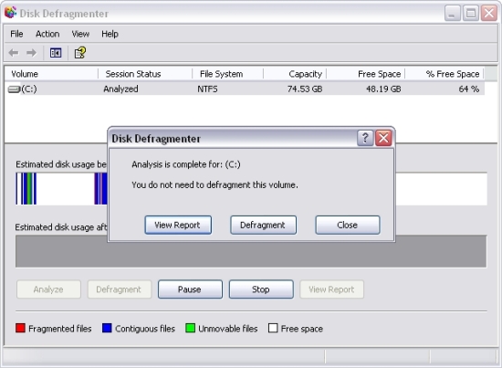
Task: Click the Disk Defragmenter title bar app icon
Action: click(10, 13)
